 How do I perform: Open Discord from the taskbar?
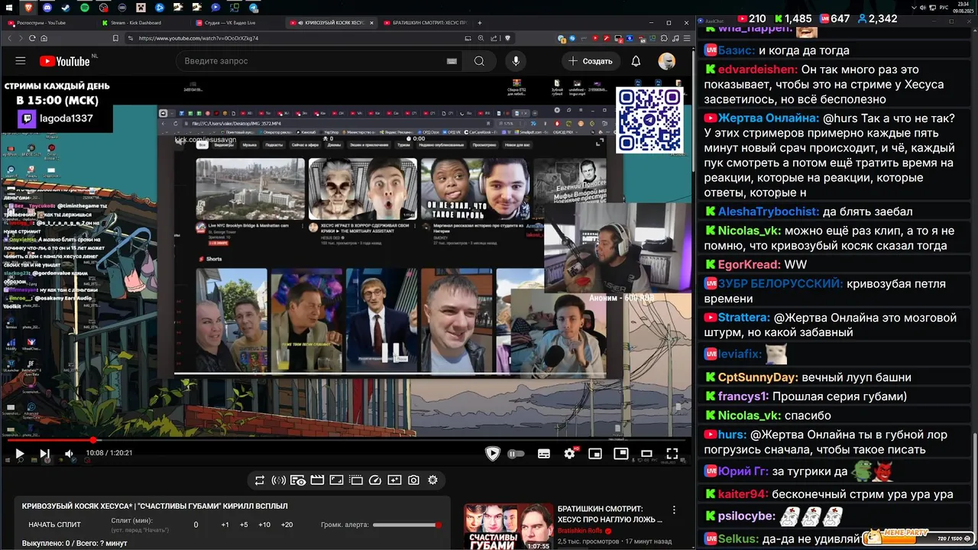pyautogui.click(x=47, y=8)
